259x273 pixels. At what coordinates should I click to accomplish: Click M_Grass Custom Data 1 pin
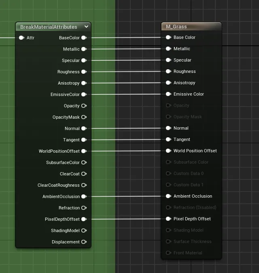(168, 185)
